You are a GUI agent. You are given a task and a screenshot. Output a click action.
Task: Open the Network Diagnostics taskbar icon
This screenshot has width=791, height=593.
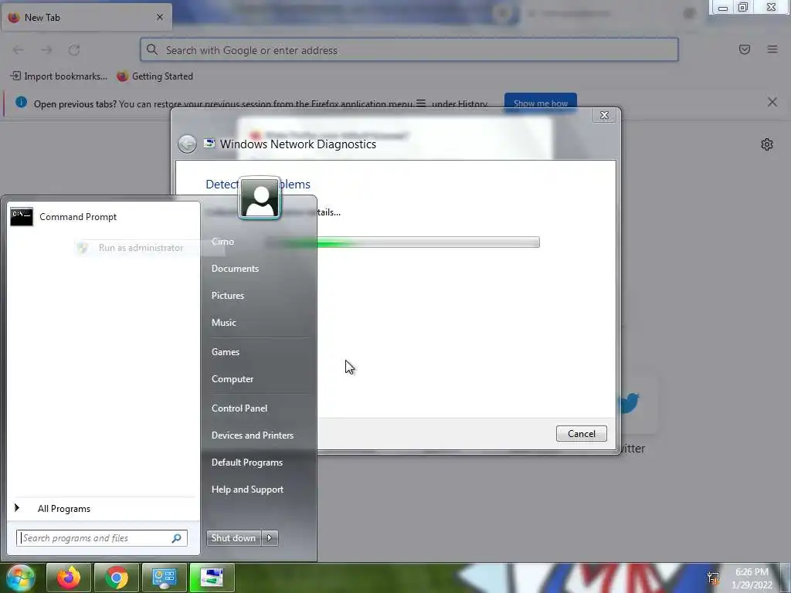coord(212,578)
